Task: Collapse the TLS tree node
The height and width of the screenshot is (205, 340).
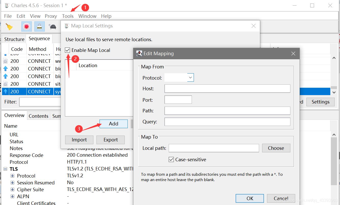Action: coord(5,169)
